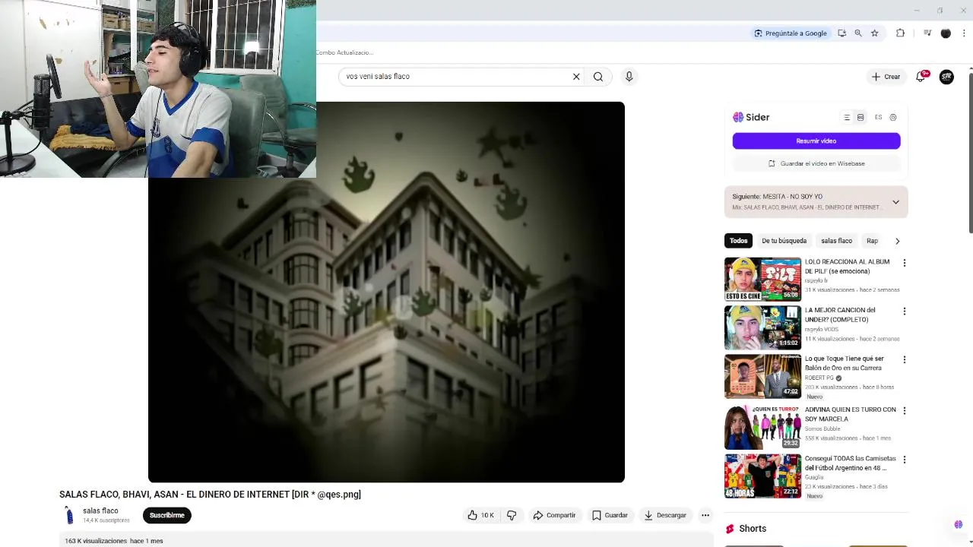Viewport: 973px width, 547px height.
Task: Open the Chrome profile avatar
Action: 946,33
